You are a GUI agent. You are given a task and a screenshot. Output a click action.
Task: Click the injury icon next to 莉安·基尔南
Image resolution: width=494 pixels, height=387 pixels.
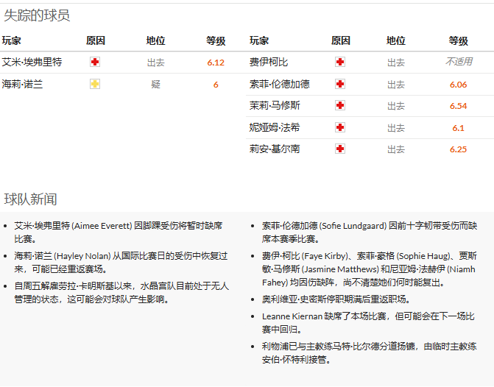click(339, 149)
